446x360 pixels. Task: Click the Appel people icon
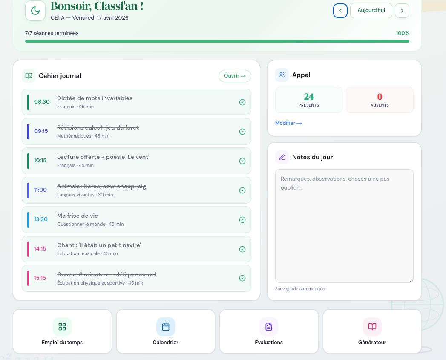tap(282, 75)
